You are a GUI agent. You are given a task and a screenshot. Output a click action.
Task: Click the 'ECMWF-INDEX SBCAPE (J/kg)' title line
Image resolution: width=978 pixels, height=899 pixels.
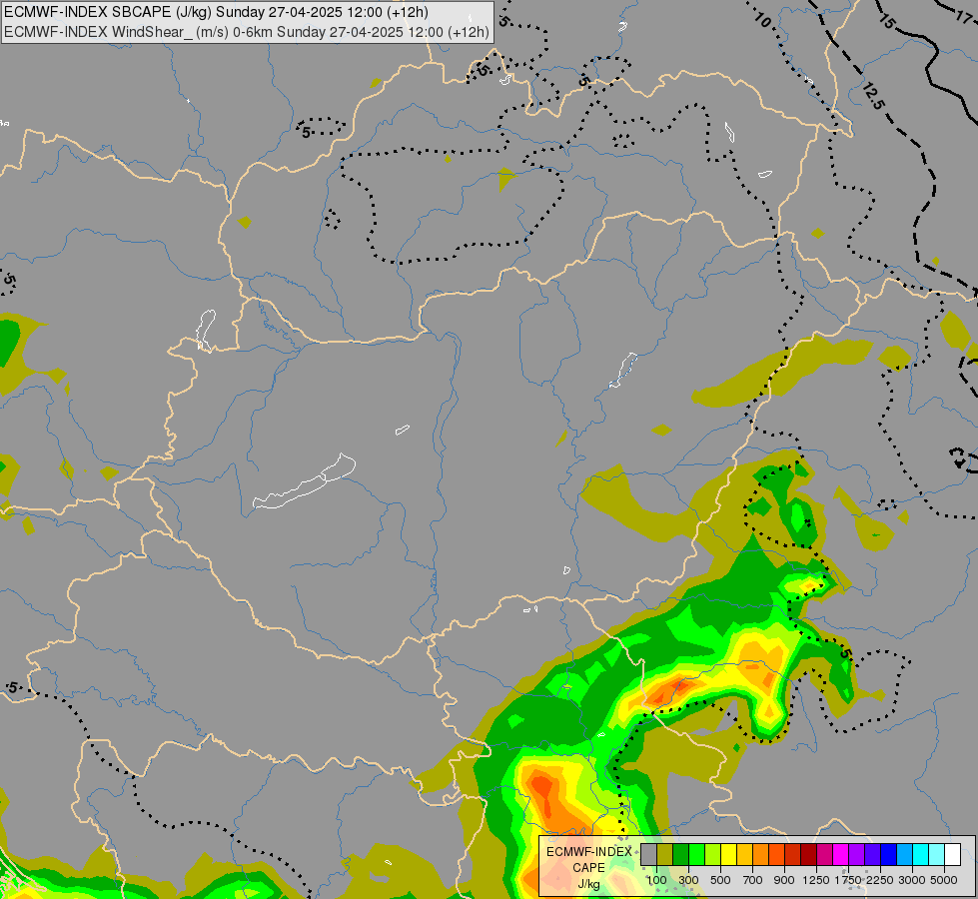[x=216, y=12]
